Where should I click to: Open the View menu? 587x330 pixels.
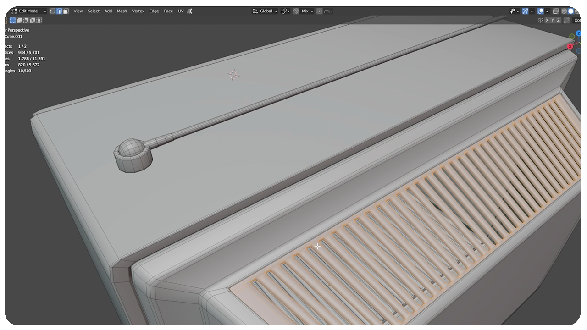point(78,11)
